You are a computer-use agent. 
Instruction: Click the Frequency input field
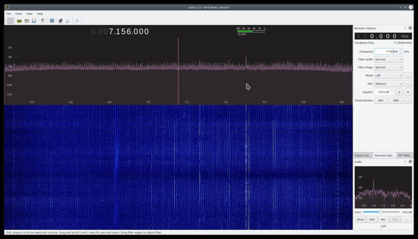pos(386,51)
